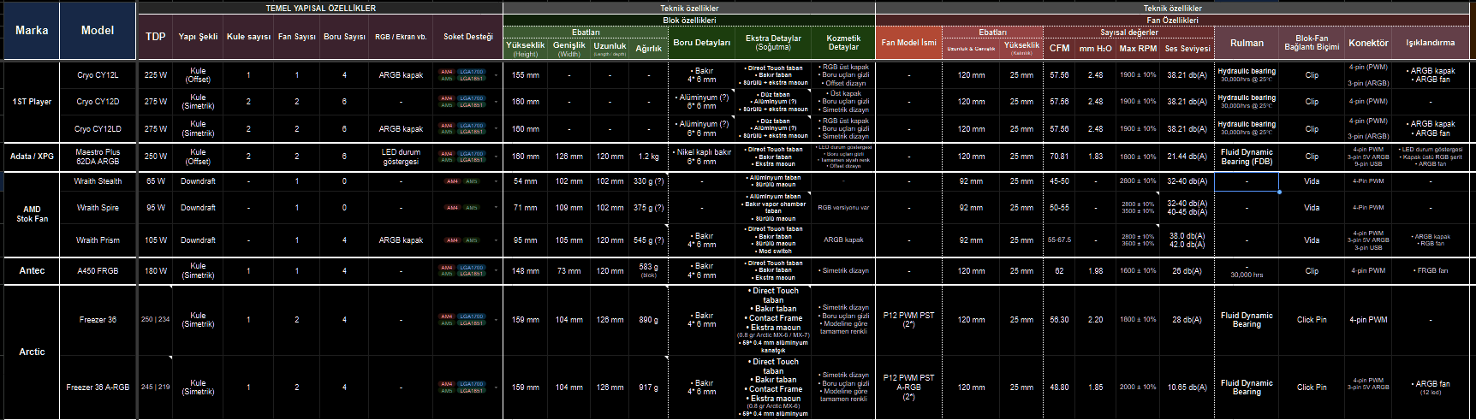Viewport: 1476px width, 420px height.
Task: Select the Kozmetik Detaylar column header
Action: 843,43
